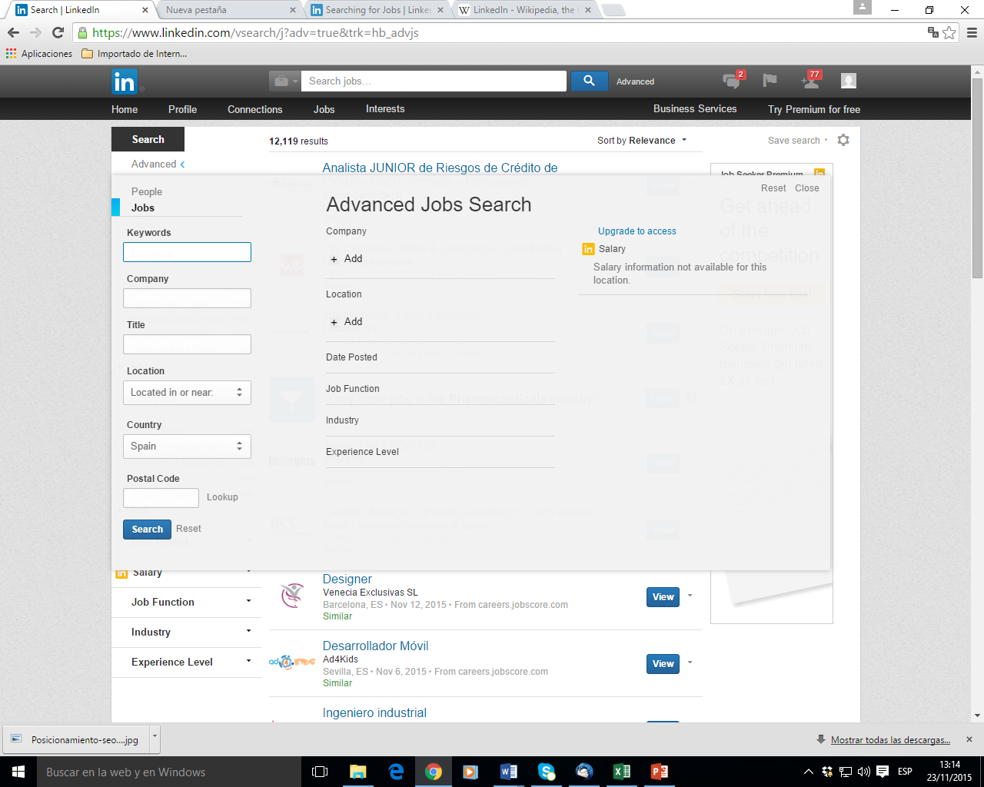Viewport: 984px width, 787px height.
Task: Click the Postal Code input field
Action: [161, 498]
